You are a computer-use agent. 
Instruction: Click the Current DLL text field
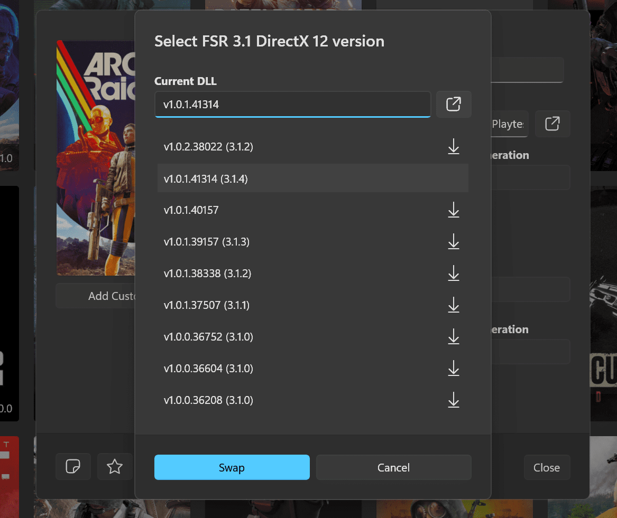tap(292, 105)
